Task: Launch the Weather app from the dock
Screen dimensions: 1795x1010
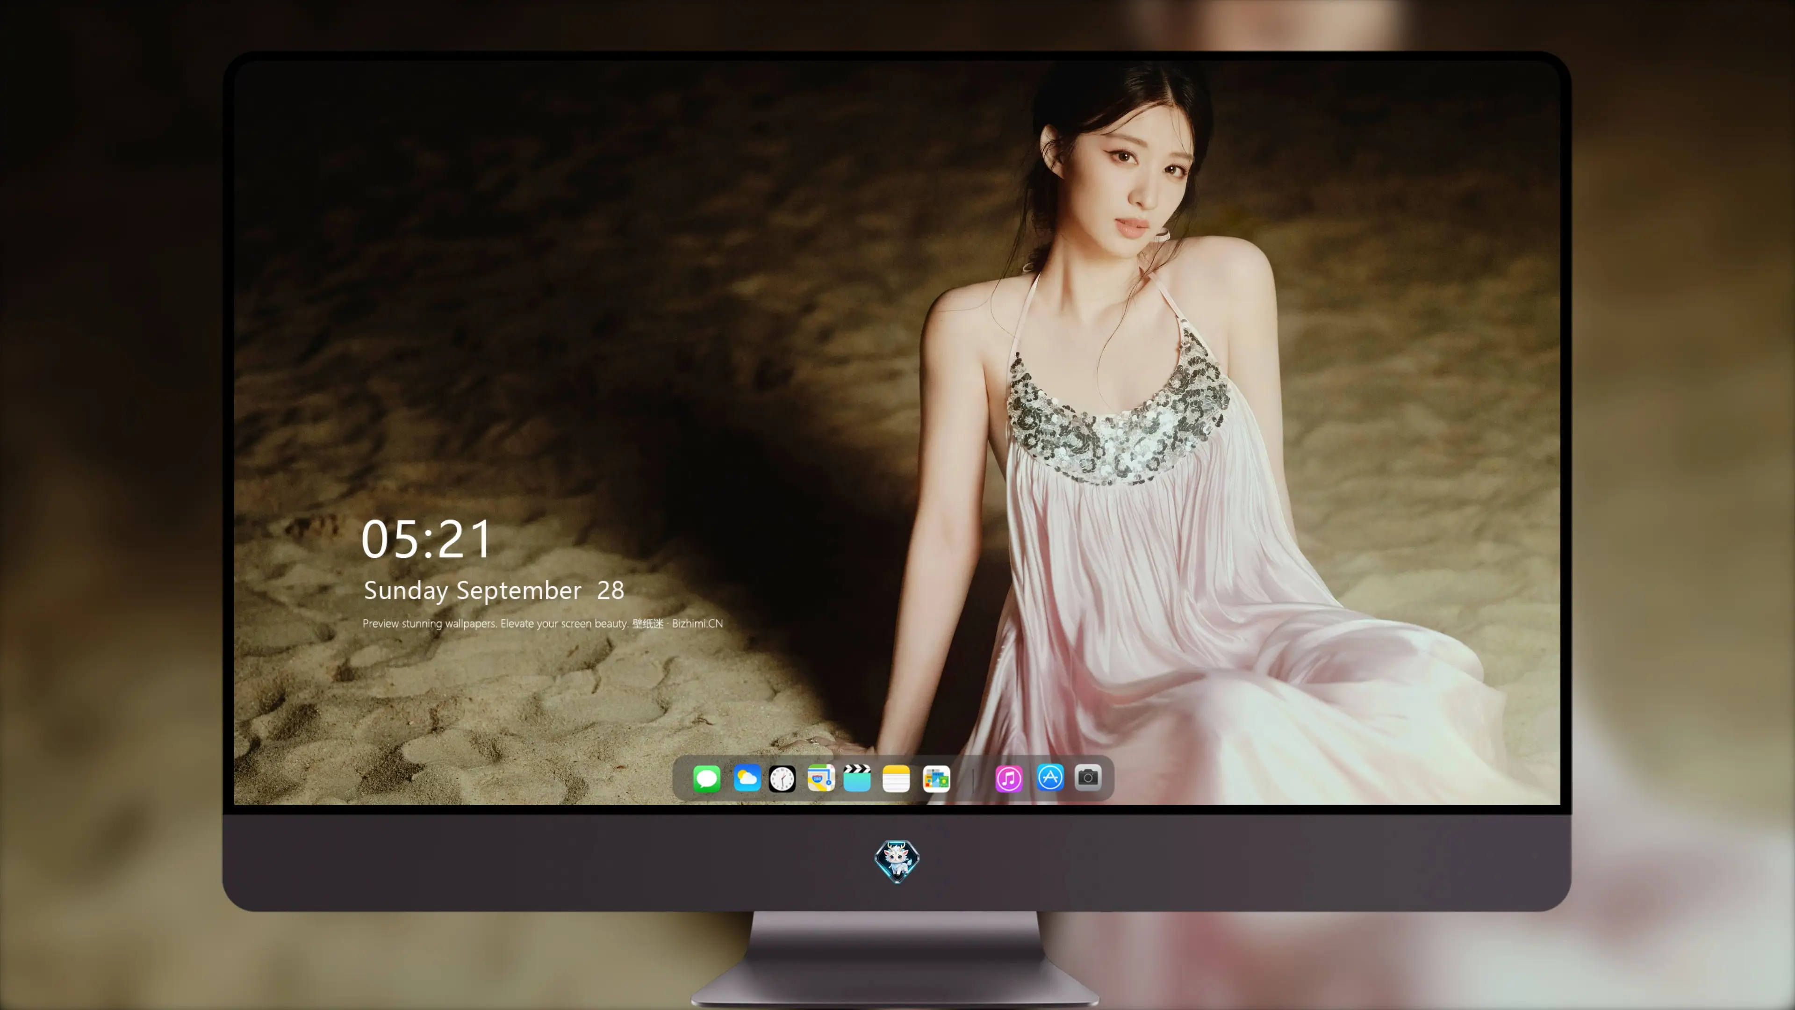Action: 747,778
